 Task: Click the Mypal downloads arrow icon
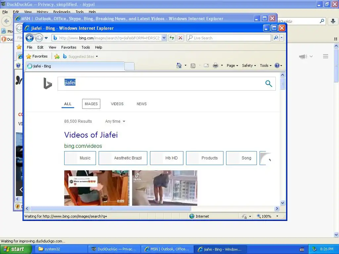(x=333, y=21)
